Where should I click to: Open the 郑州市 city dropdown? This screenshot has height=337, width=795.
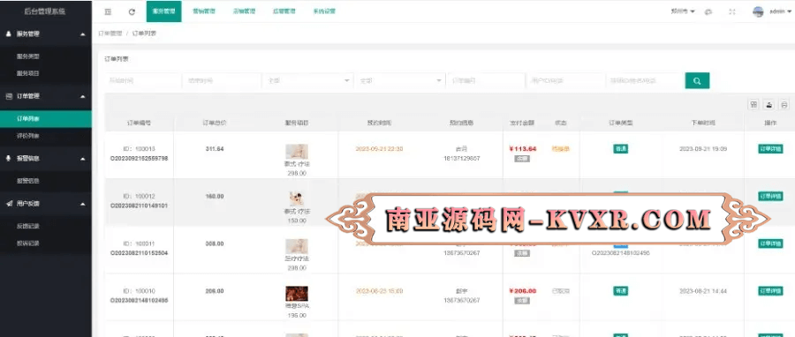click(x=683, y=11)
